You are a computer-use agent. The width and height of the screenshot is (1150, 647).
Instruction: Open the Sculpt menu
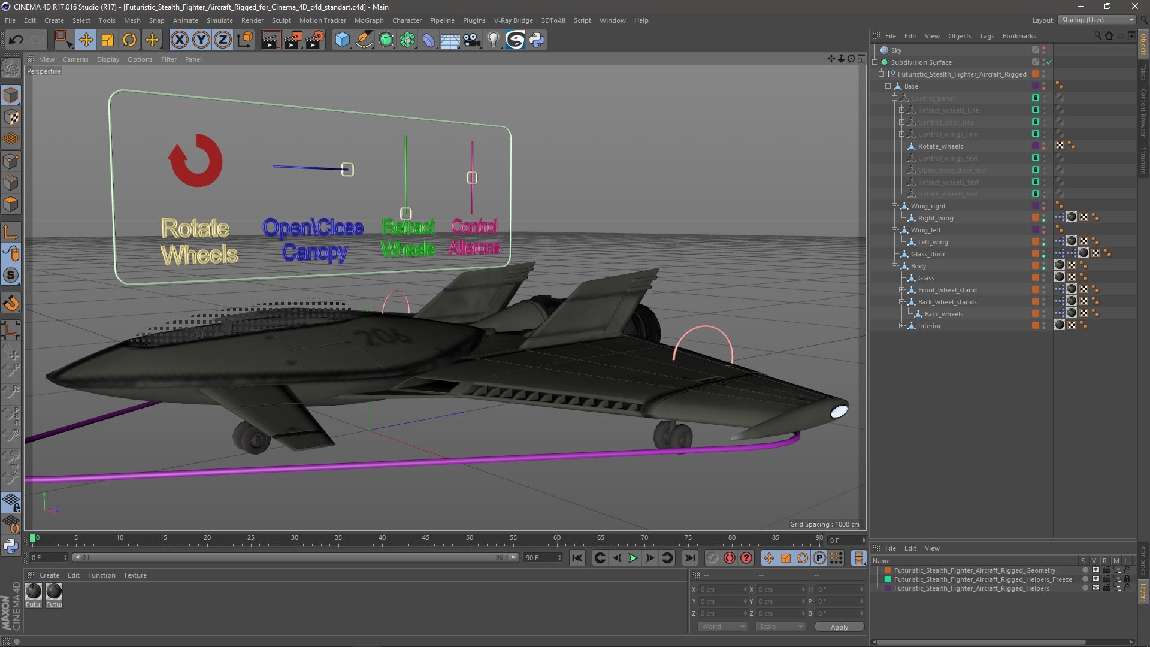coord(281,20)
